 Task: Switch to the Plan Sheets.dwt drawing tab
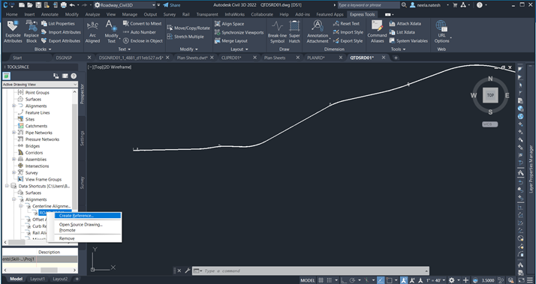tap(192, 58)
